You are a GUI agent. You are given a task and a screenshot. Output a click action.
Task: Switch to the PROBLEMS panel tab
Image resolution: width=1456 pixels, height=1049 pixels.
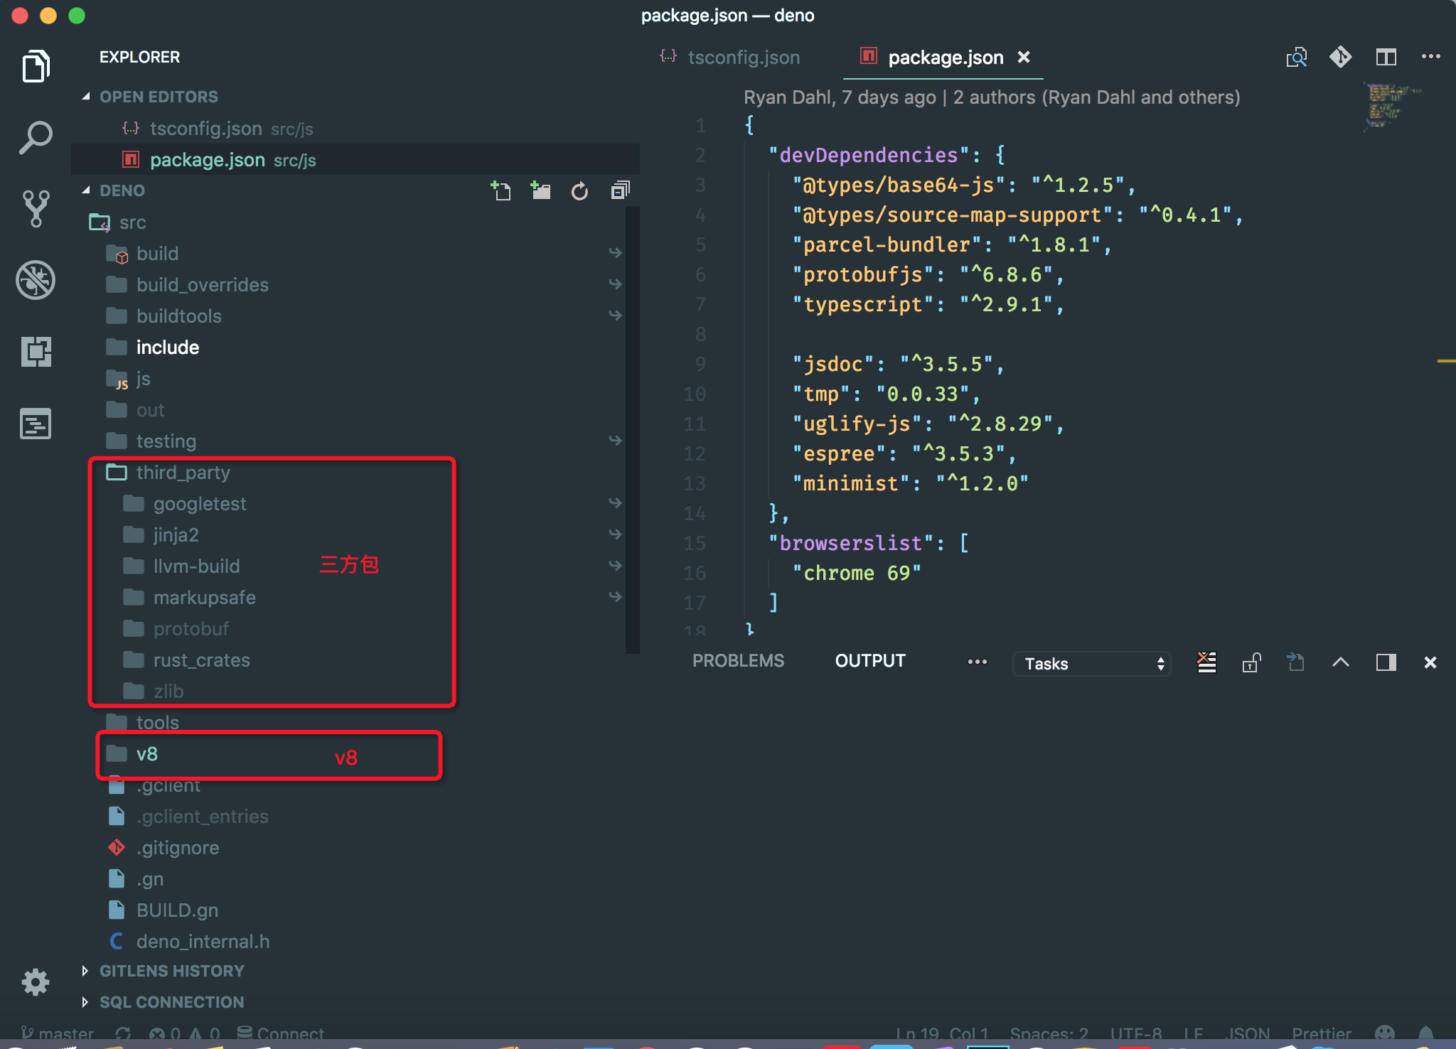(738, 661)
